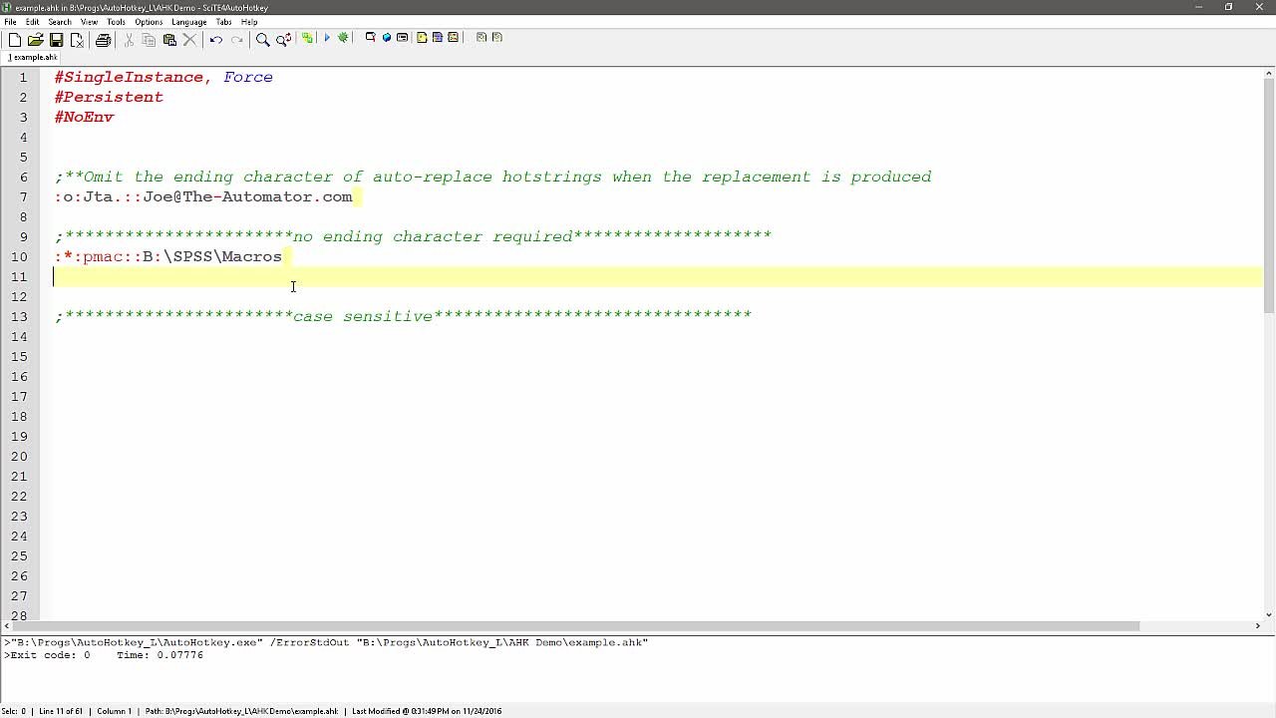Open the Tools menu

click(x=116, y=22)
